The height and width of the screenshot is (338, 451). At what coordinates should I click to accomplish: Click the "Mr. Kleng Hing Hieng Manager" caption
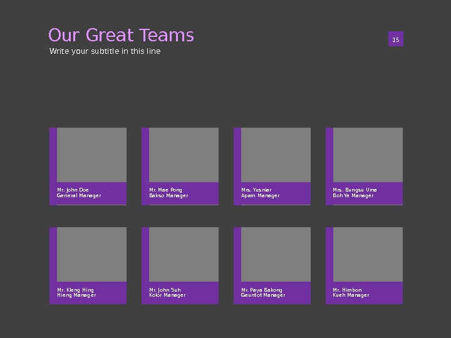coord(76,292)
